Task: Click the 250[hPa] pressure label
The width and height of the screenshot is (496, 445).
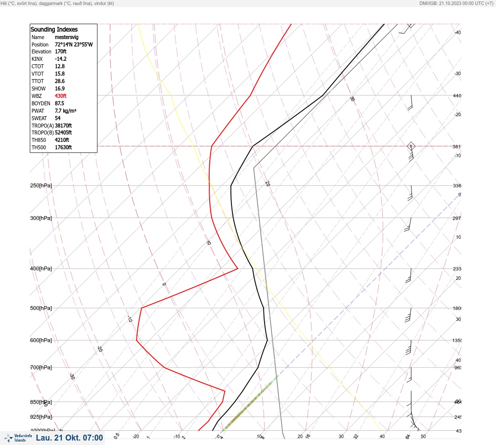Action: pyautogui.click(x=41, y=185)
